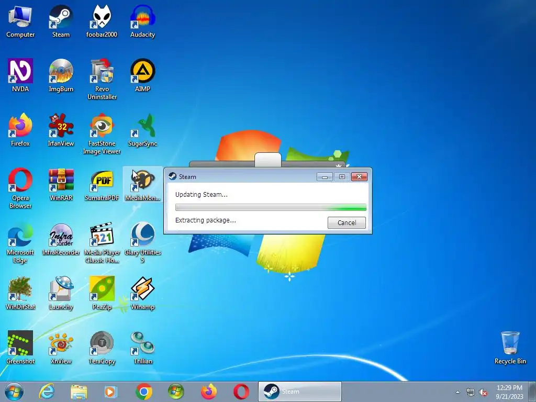Cancel the Steam update
The image size is (536, 402).
pyautogui.click(x=347, y=222)
